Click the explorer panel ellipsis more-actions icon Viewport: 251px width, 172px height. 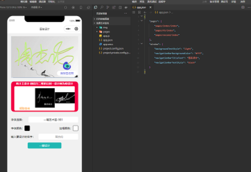coord(125,13)
